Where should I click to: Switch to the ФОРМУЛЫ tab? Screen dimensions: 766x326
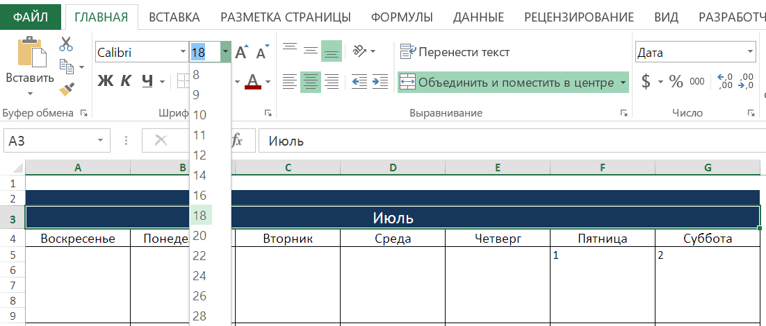point(402,17)
